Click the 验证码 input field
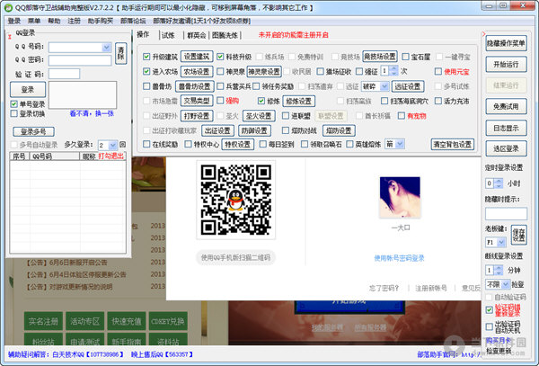 (64, 74)
